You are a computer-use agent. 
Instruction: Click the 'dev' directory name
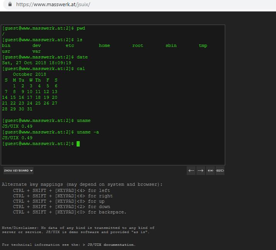(x=37, y=45)
